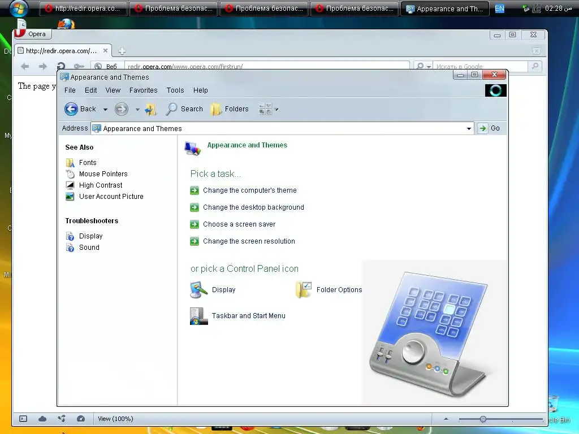579x434 pixels.
Task: Open the File menu
Action: [x=70, y=90]
